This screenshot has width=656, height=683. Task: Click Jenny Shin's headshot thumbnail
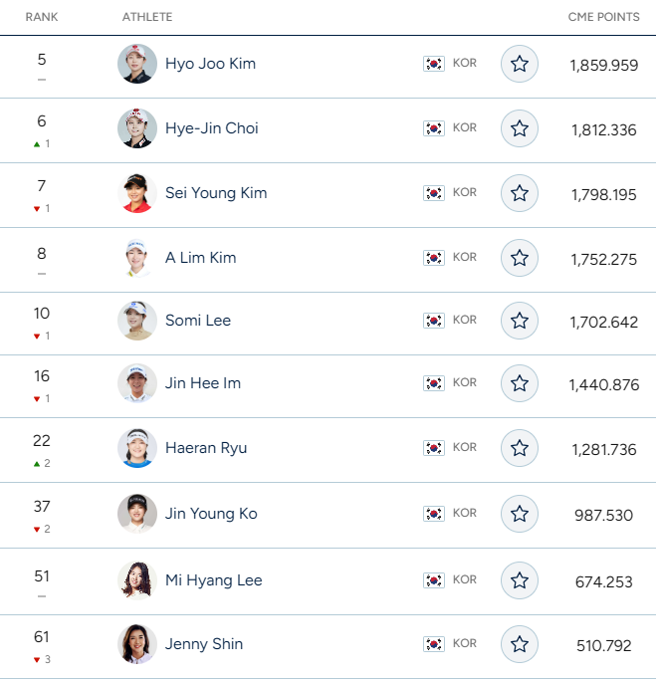(137, 644)
